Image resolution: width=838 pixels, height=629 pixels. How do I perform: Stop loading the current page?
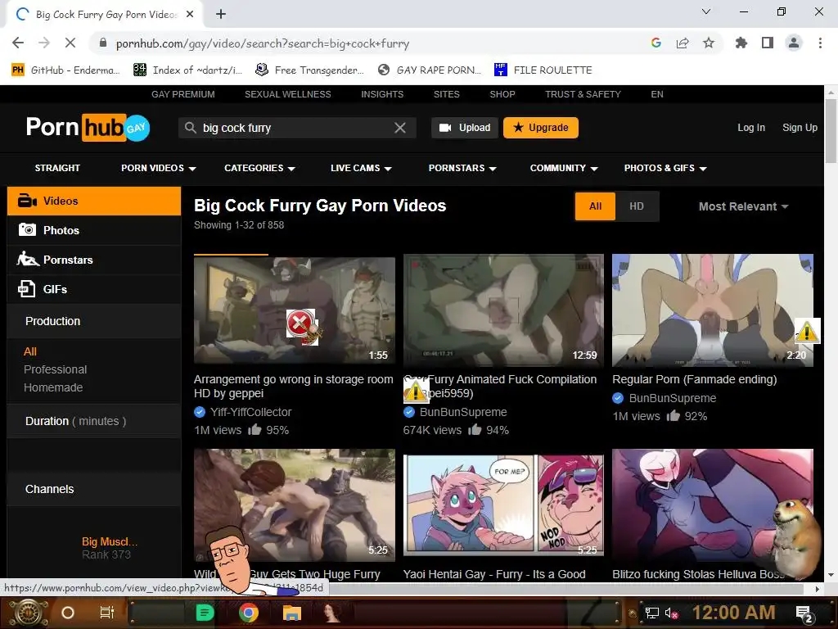click(70, 43)
